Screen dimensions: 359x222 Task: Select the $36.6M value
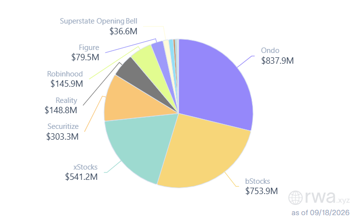click(123, 31)
